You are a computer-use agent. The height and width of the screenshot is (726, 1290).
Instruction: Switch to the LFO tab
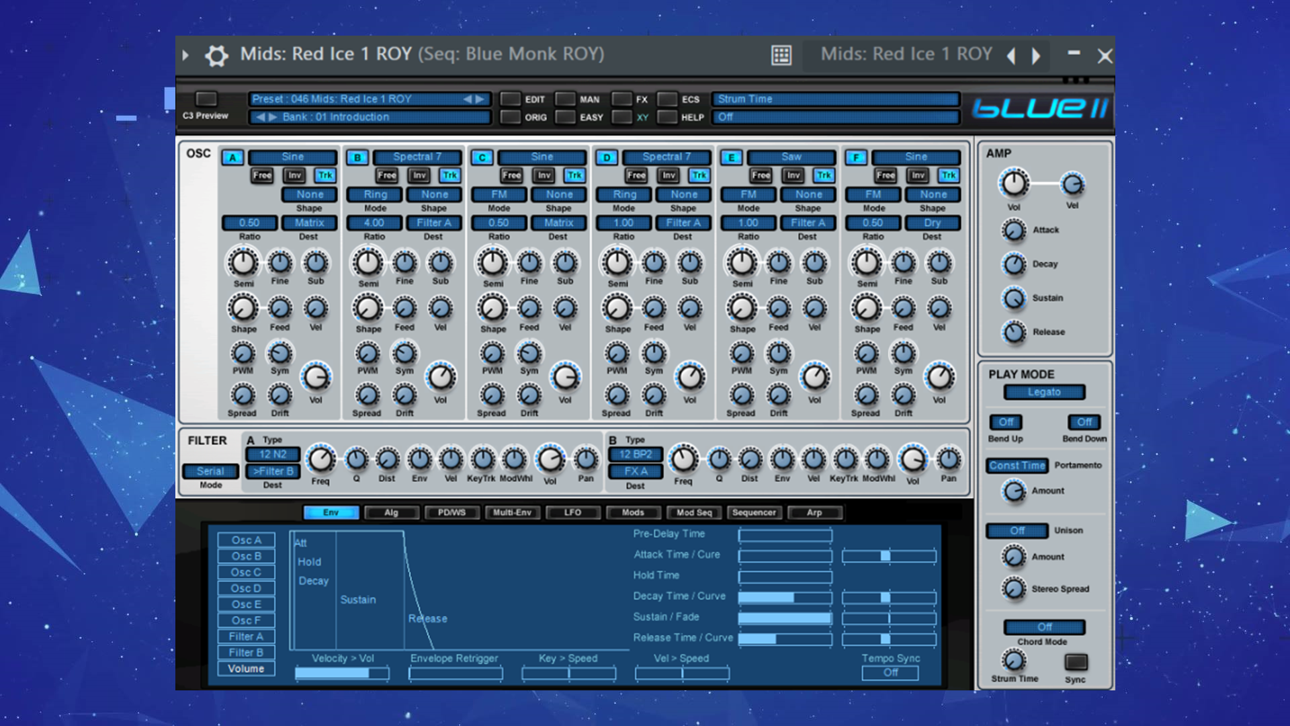pos(572,513)
